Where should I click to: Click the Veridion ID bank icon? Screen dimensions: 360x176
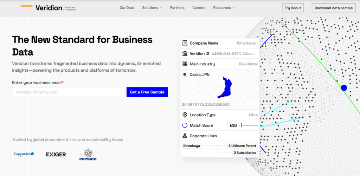click(x=185, y=54)
